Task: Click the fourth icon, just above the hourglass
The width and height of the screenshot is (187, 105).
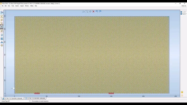Action: pos(2,23)
